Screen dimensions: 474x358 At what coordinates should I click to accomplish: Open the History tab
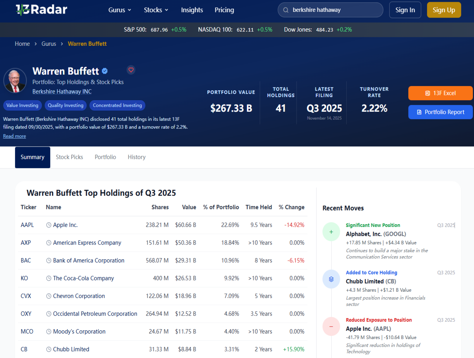tap(136, 157)
